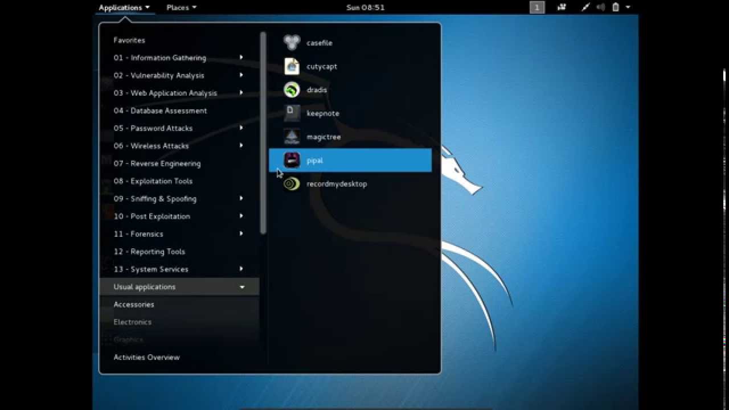Click the recordmydesktop text label
Image resolution: width=729 pixels, height=410 pixels.
337,184
